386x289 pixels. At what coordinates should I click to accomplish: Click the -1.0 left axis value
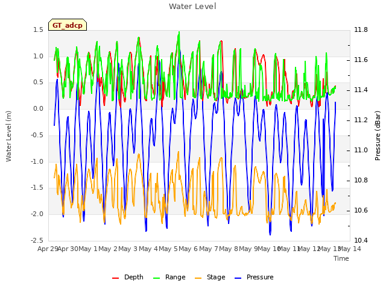tap(37, 161)
